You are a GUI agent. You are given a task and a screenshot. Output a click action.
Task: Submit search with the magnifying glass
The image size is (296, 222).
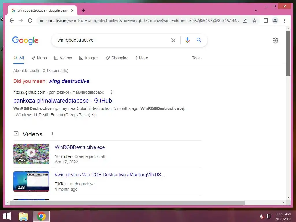tap(199, 40)
